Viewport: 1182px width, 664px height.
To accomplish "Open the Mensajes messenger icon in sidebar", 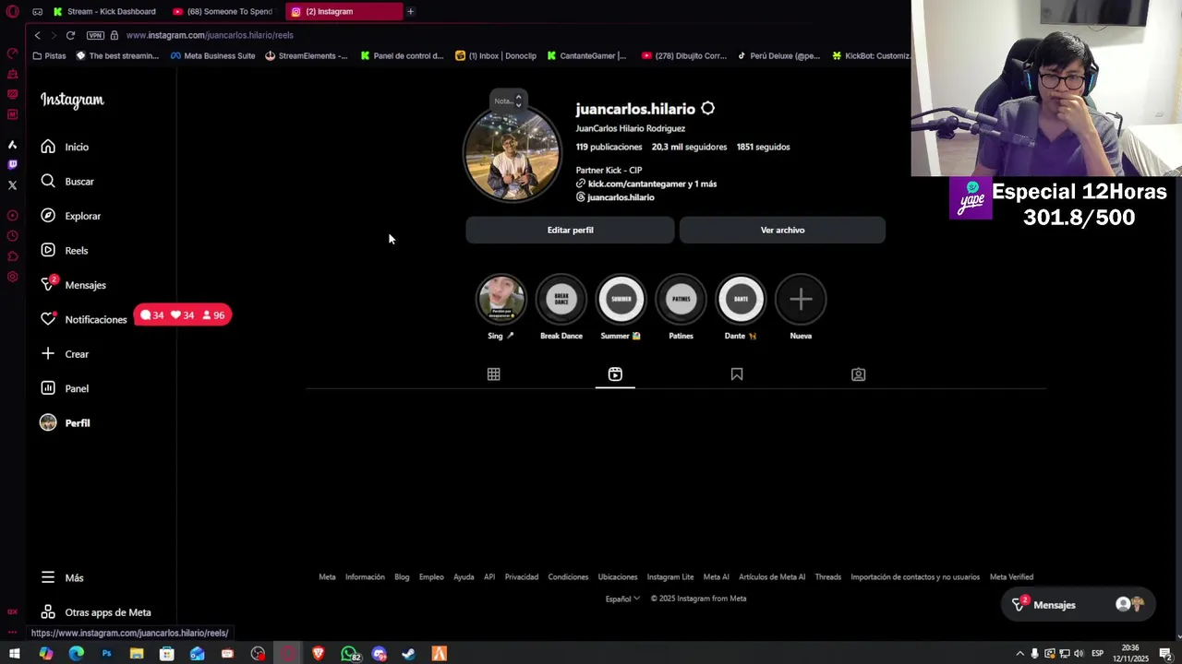I will coord(48,284).
